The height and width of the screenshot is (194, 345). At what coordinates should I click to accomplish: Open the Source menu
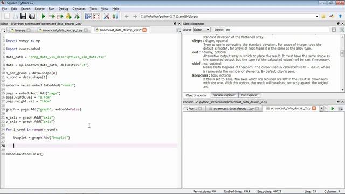39,9
